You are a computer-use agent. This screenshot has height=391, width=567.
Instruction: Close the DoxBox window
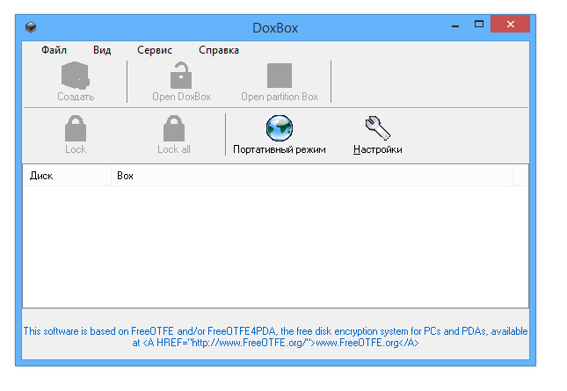pos(510,24)
